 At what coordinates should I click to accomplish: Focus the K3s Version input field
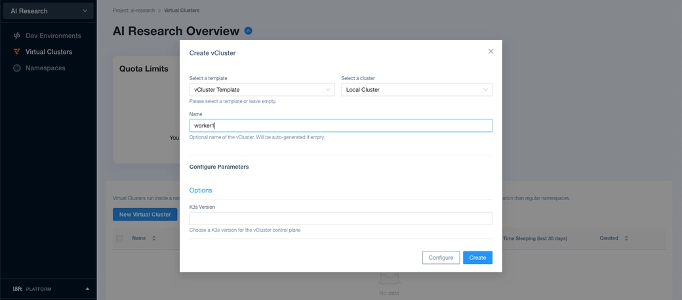click(340, 219)
